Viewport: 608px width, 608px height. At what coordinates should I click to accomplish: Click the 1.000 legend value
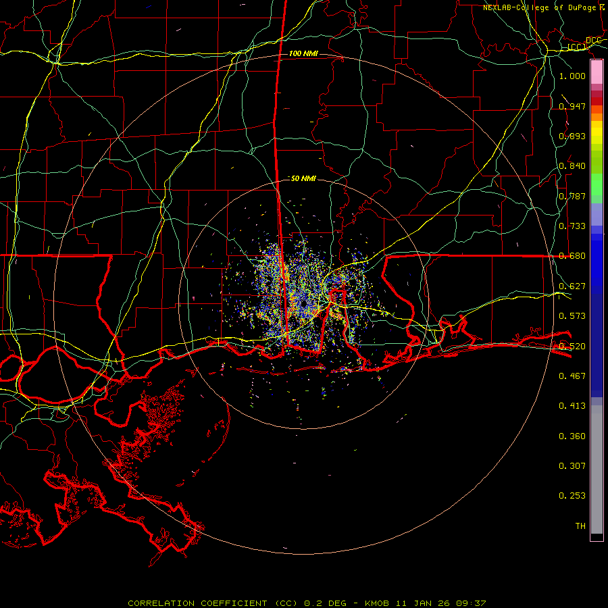(572, 76)
